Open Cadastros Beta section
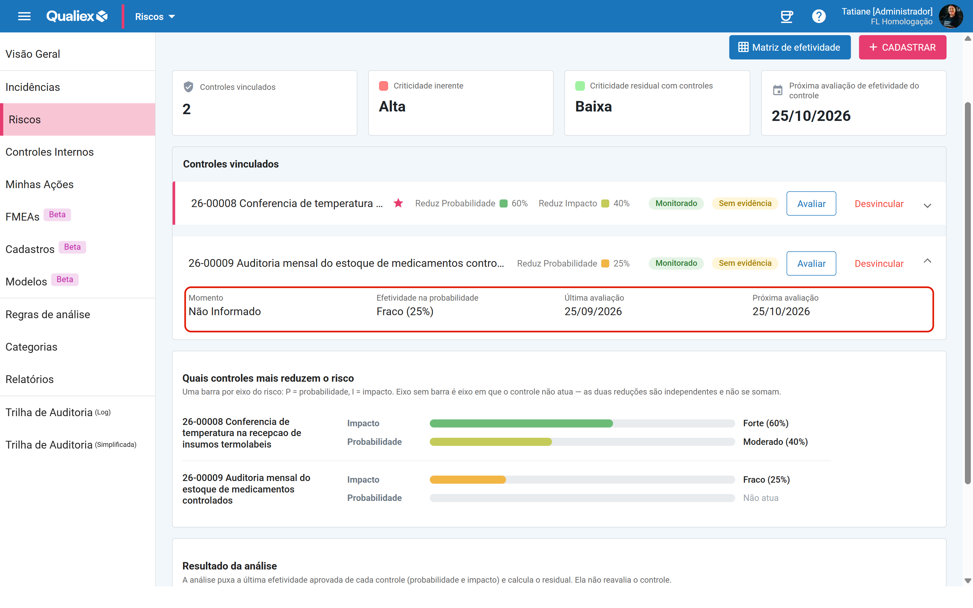The height and width of the screenshot is (608, 973). (x=78, y=249)
